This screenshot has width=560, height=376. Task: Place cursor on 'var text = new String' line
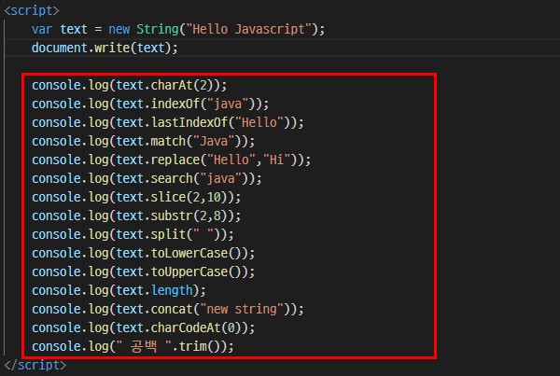coord(178,29)
